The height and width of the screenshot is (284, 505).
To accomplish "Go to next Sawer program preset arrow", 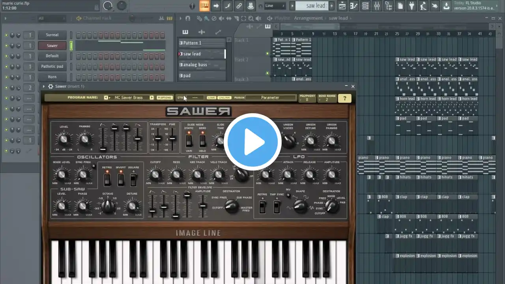I will (151, 97).
